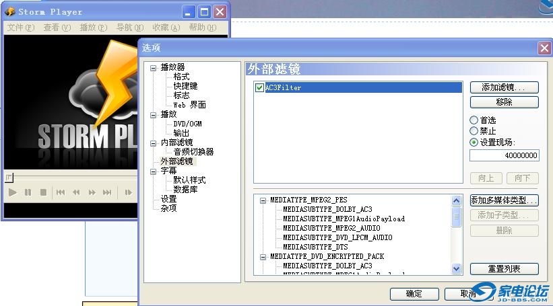Image resolution: width=553 pixels, height=306 pixels.
Task: Select MEDIASUBTYPE_MPEG1AudioPayload under MPEG2_PES
Action: 344,219
